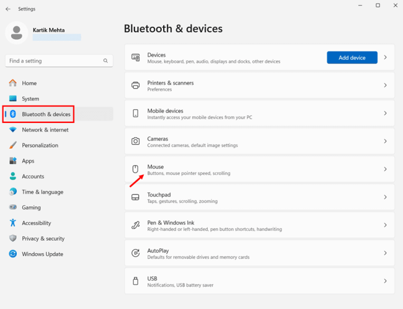Click the printer icon
This screenshot has width=403, height=309.
(x=135, y=86)
